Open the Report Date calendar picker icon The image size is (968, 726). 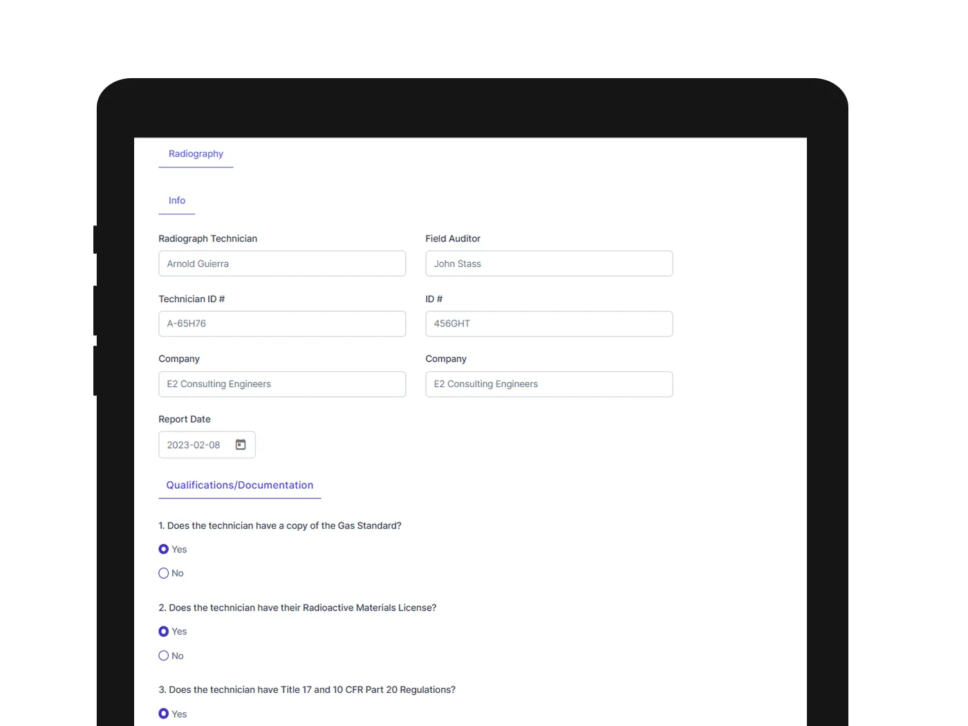pyautogui.click(x=241, y=445)
